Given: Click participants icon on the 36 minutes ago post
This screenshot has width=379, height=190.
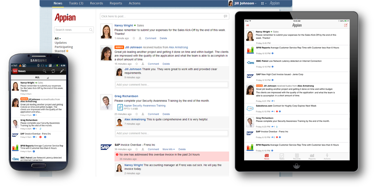Looking at the screenshot, I should [x=143, y=149].
